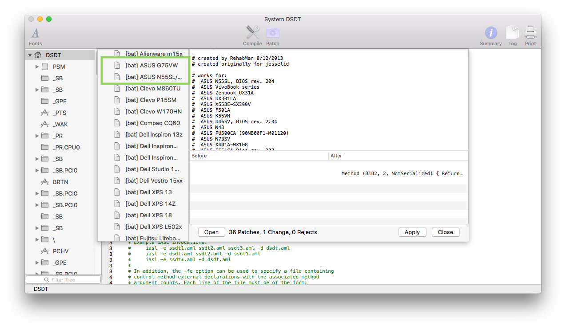
Task: Open the Log icon in the toolbar
Action: click(512, 33)
